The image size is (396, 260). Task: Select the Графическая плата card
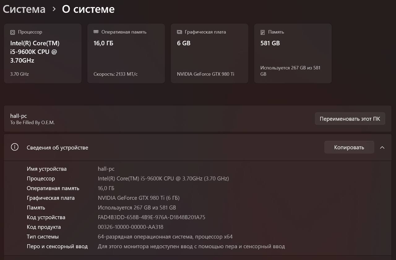[209, 53]
